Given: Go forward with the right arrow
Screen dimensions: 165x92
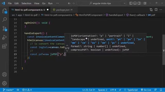Looking at the screenshot, I should click(x=73, y=3).
